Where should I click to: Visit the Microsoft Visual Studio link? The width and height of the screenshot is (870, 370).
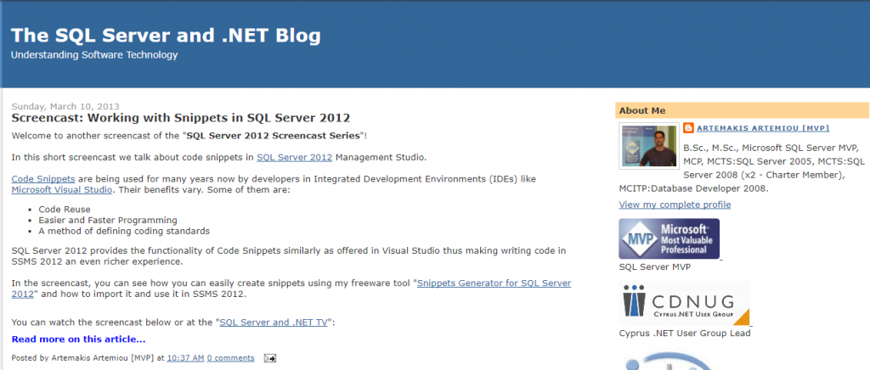tap(62, 189)
